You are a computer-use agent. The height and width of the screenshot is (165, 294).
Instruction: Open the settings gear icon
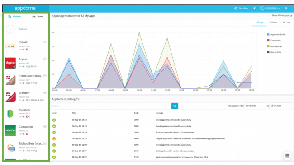[x=285, y=8]
